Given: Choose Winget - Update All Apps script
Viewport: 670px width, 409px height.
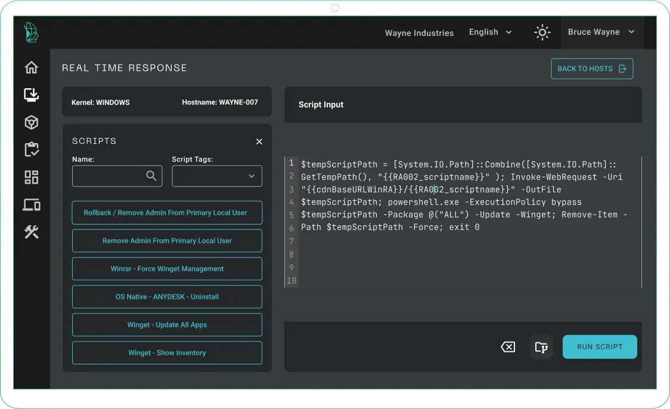Looking at the screenshot, I should pos(167,325).
